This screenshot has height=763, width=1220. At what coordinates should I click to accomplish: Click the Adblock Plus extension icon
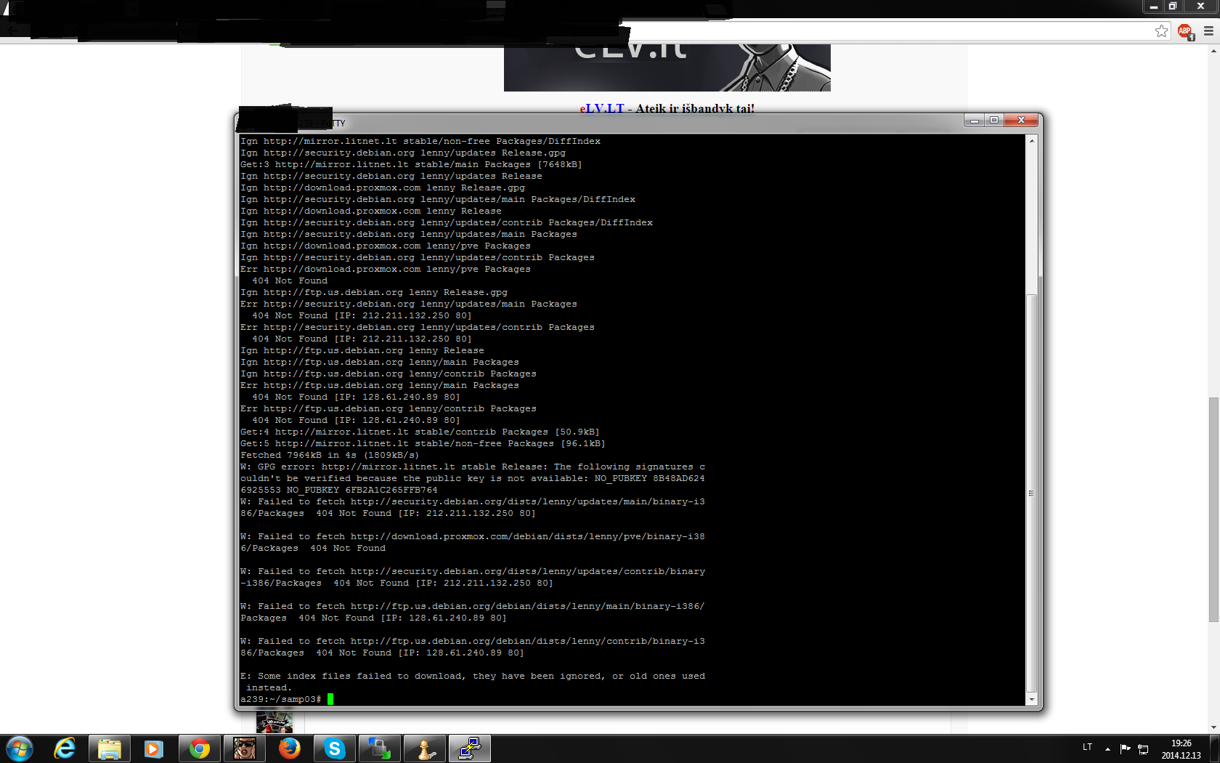(1185, 31)
